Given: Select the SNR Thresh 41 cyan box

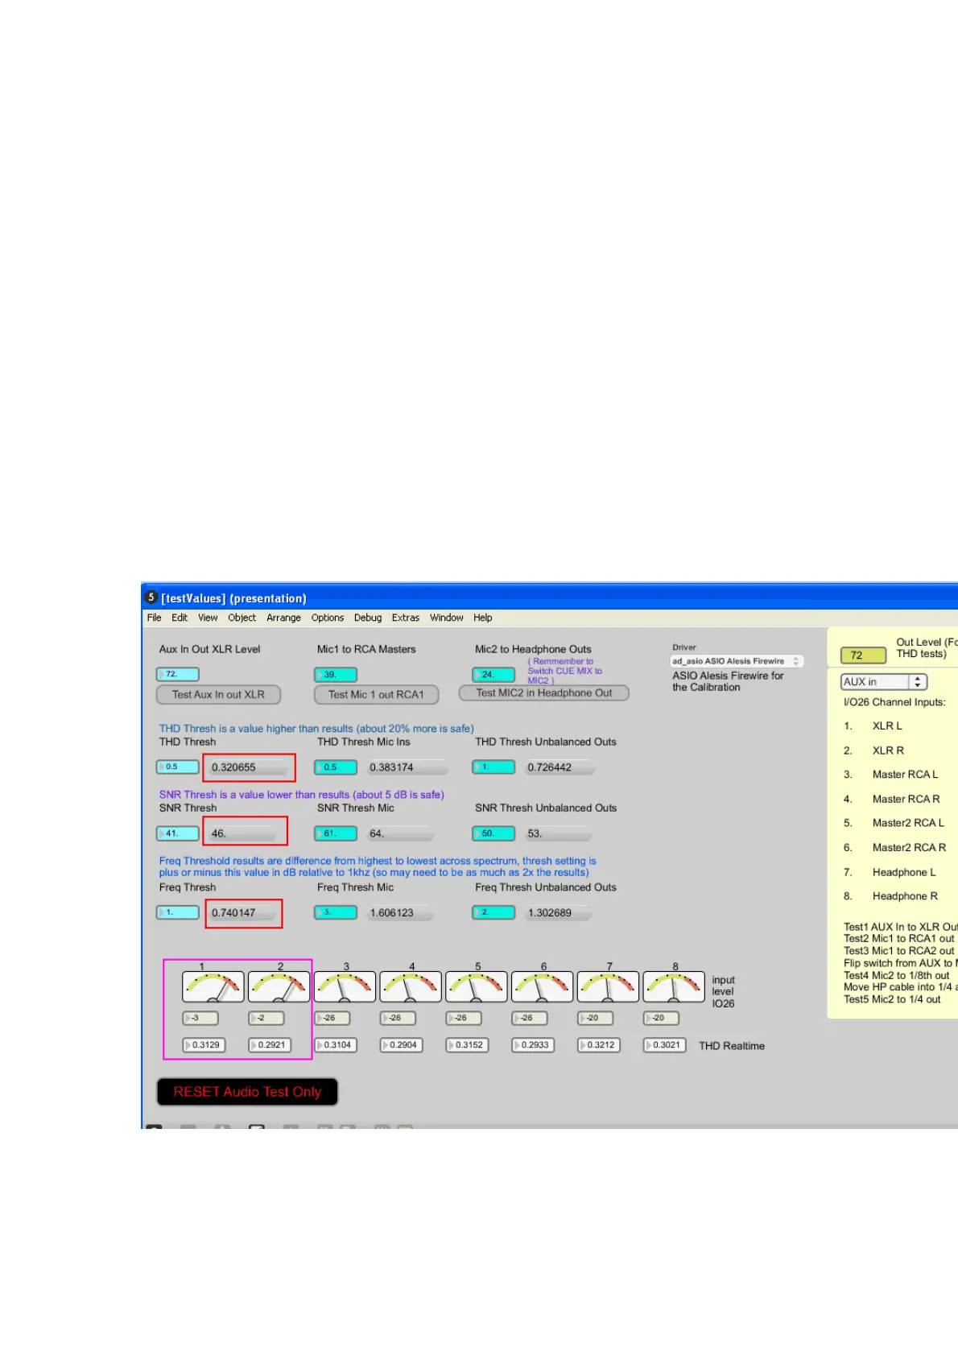Looking at the screenshot, I should point(177,833).
